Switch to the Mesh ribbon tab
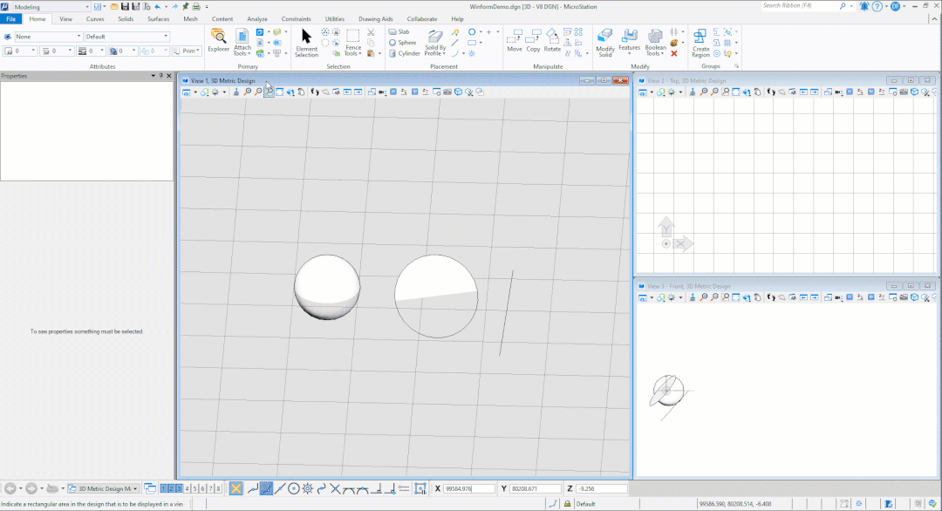Viewport: 942px width, 511px height. pos(190,18)
